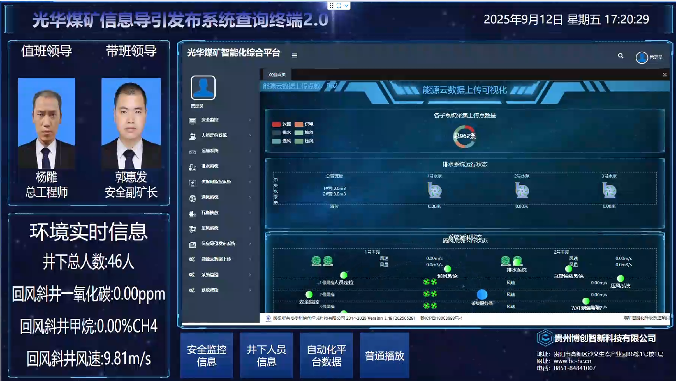
Task: Expand the 通风系统 submenu arrow
Action: point(250,197)
